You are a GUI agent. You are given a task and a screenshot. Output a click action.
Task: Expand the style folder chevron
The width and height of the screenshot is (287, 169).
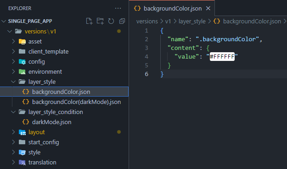coord(13,152)
